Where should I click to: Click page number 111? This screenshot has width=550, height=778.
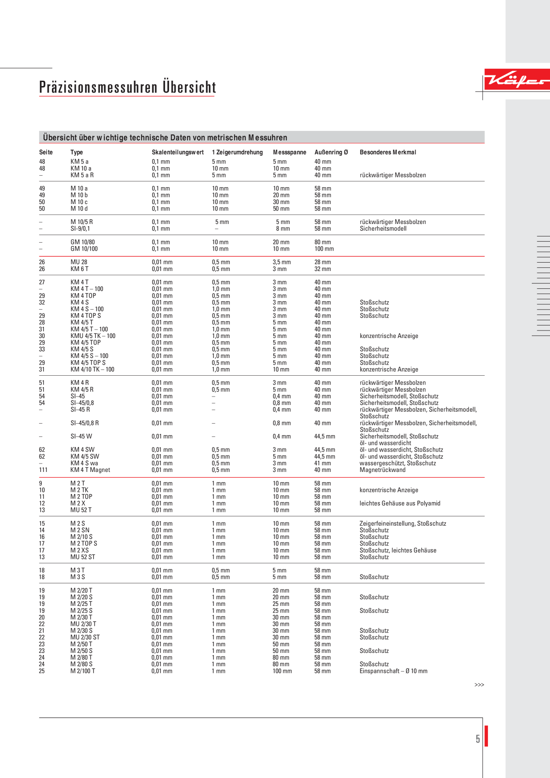click(43, 470)
